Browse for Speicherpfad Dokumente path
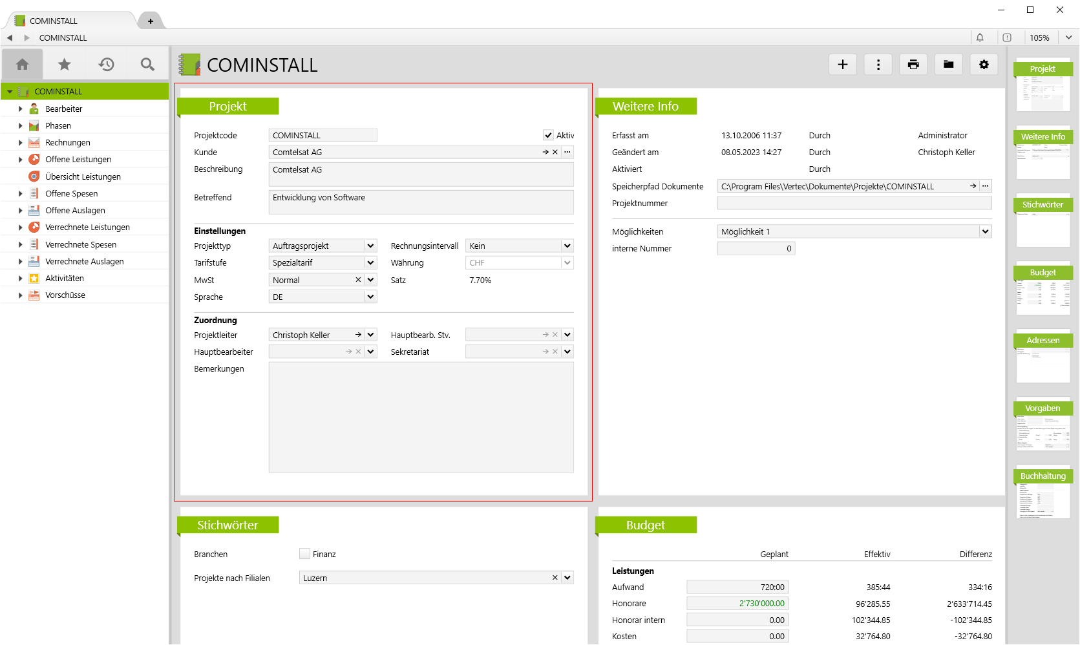This screenshot has height=645, width=1080. pyautogui.click(x=985, y=186)
